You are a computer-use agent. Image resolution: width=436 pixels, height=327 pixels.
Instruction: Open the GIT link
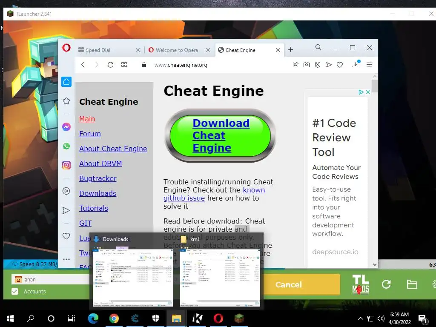click(85, 223)
